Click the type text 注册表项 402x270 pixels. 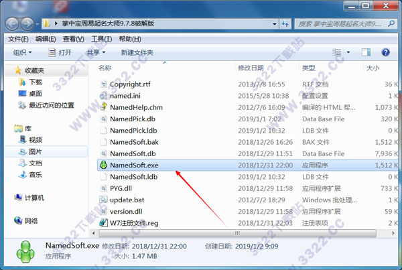[315, 223]
